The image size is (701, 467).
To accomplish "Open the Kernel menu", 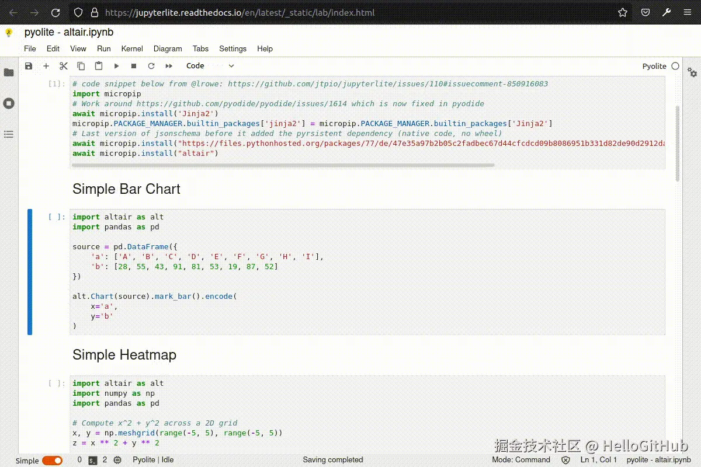I will (x=132, y=49).
